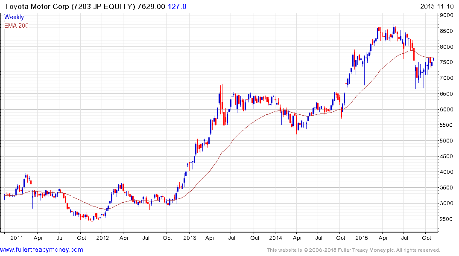Viewport: 459px width, 256px height.
Task: Select the 3000 price axis label
Action: pos(447,204)
